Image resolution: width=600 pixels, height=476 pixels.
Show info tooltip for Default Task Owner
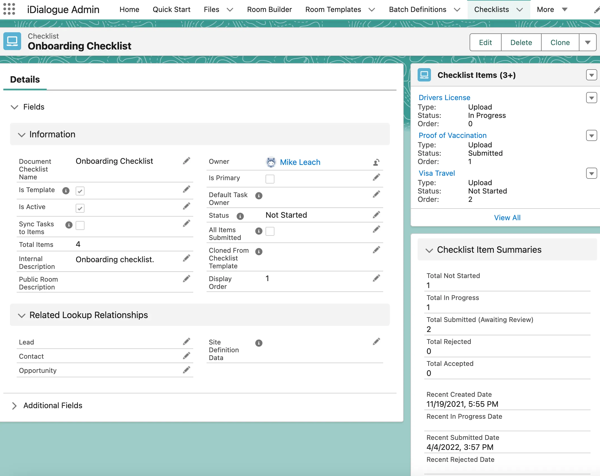tap(259, 196)
